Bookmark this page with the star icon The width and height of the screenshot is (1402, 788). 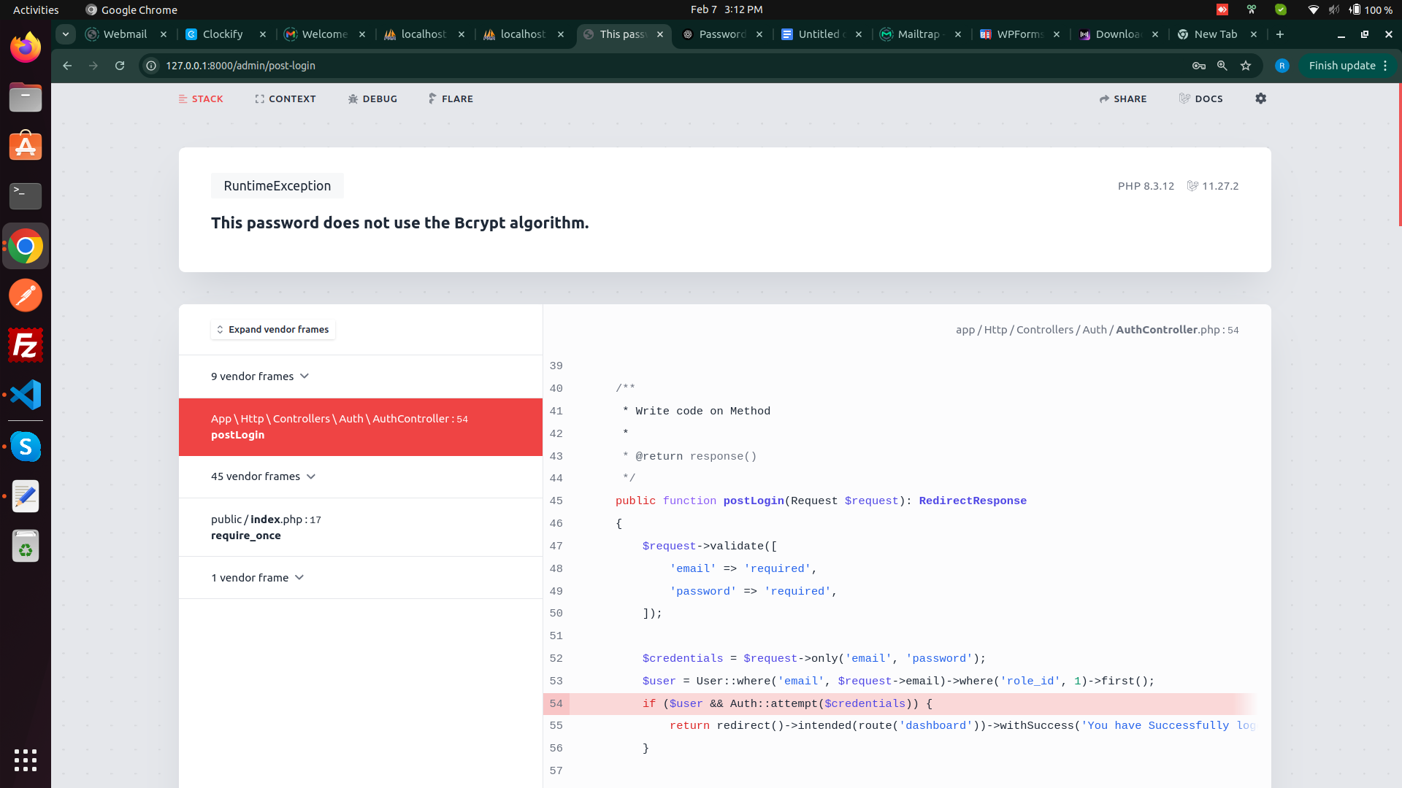pos(1246,66)
